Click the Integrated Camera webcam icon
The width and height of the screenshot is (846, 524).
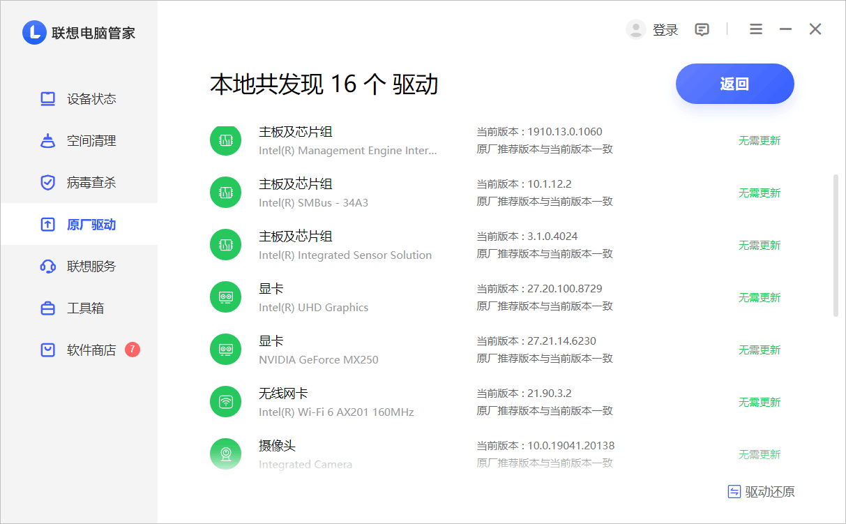pos(225,454)
